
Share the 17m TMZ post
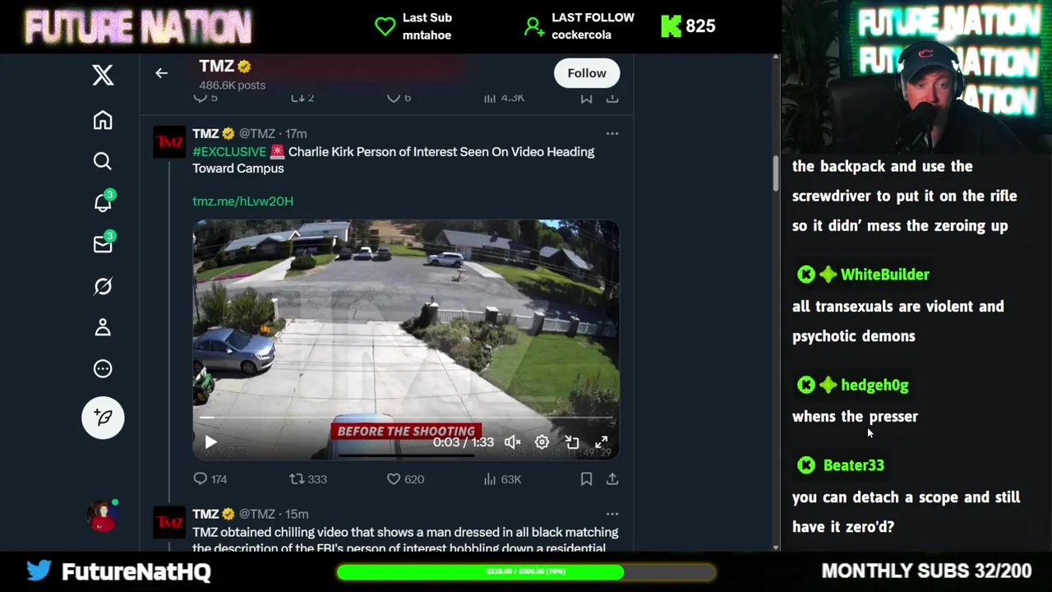[612, 479]
